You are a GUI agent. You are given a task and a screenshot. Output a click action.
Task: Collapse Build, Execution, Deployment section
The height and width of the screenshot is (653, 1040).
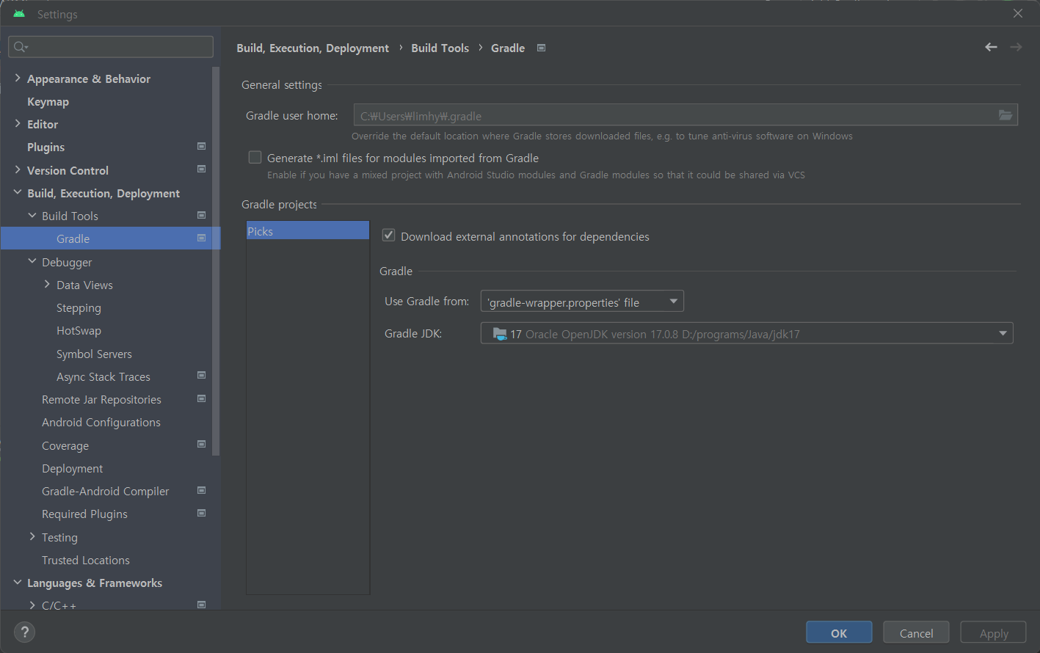coord(18,193)
